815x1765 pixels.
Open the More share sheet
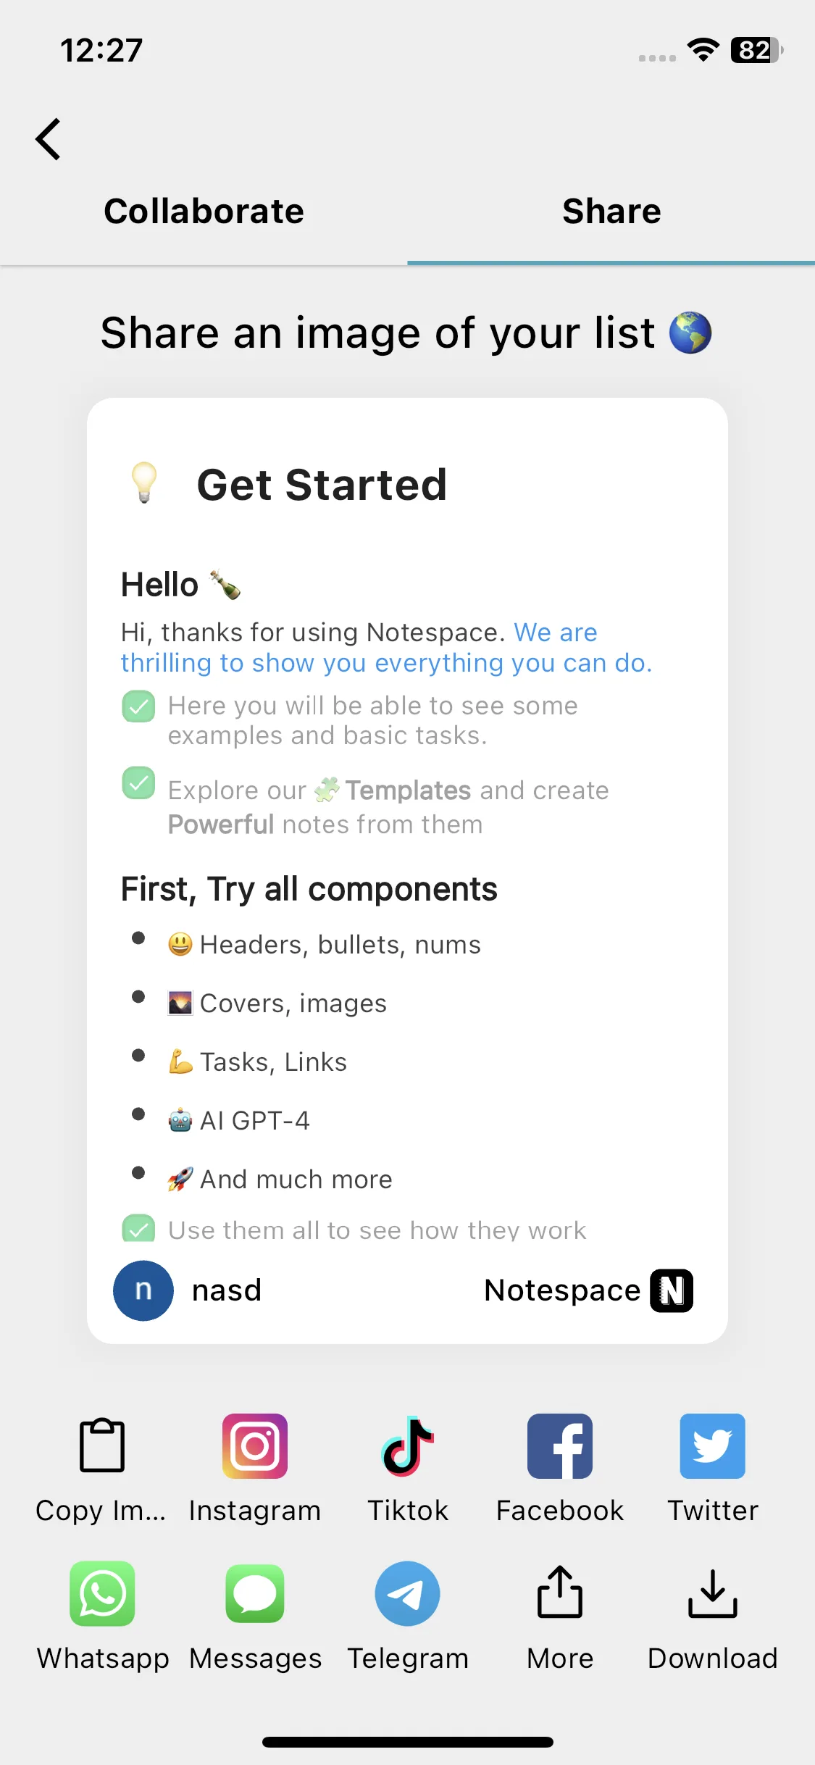[x=560, y=1592]
